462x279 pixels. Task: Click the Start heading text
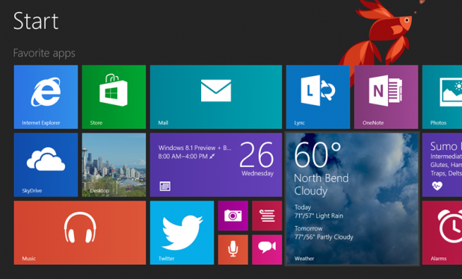(36, 21)
